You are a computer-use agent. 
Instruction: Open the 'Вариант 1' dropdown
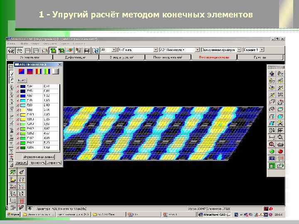262,50
